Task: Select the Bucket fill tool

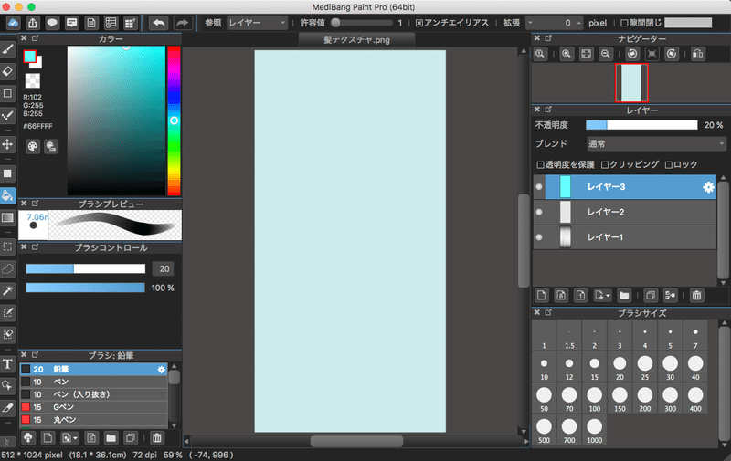Action: 8,195
